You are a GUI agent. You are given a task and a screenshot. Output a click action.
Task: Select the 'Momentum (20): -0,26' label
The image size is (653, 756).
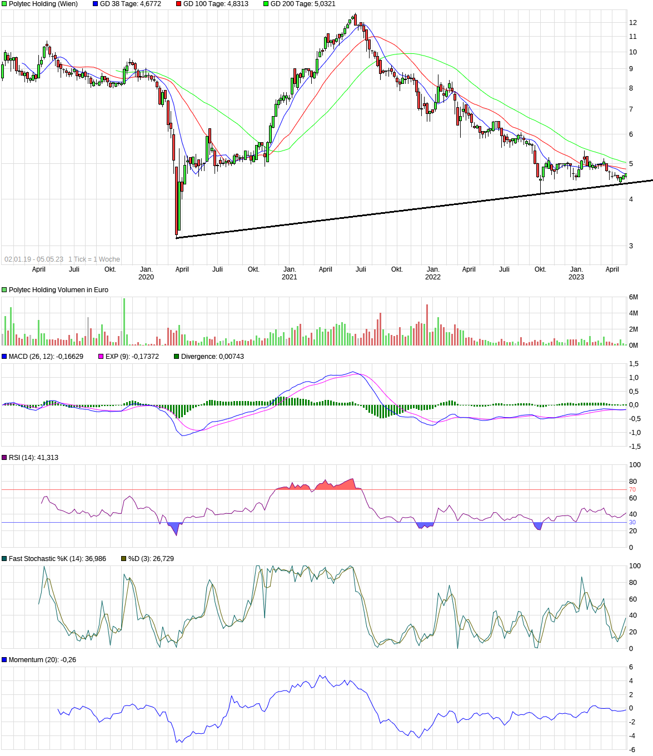click(42, 660)
